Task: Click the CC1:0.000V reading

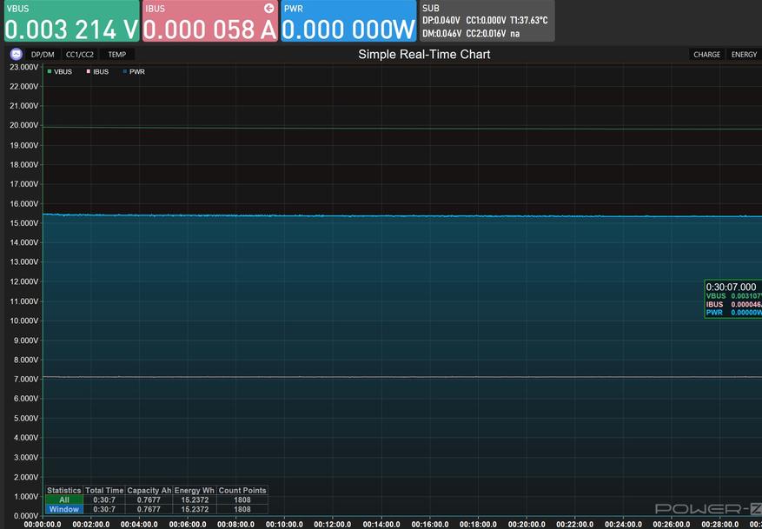Action: [x=486, y=20]
